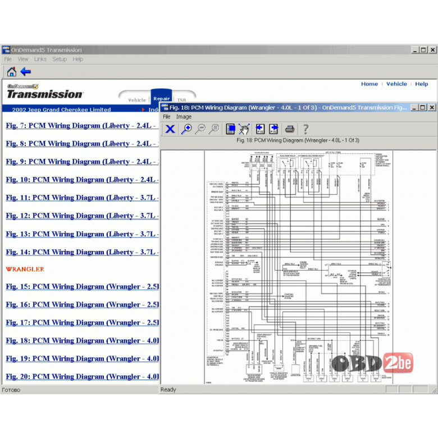438x438 pixels.
Task: Click the red WRANGLER section heading
Action: pos(25,269)
